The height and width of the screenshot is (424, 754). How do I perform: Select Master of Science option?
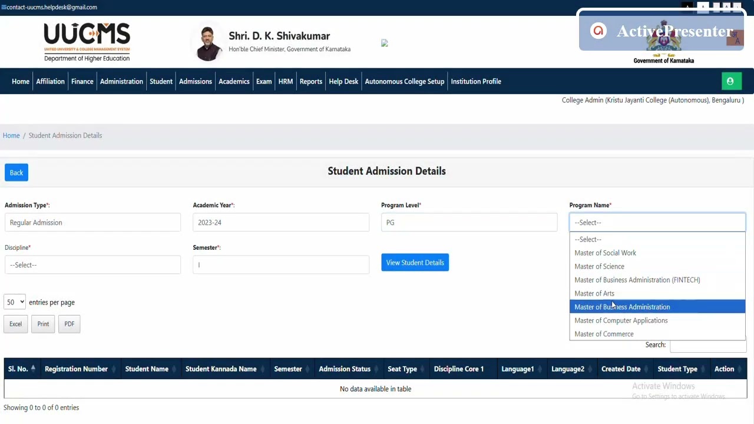[x=657, y=266]
